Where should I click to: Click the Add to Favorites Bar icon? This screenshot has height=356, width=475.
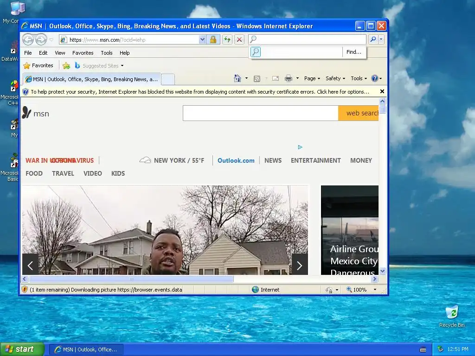point(66,65)
